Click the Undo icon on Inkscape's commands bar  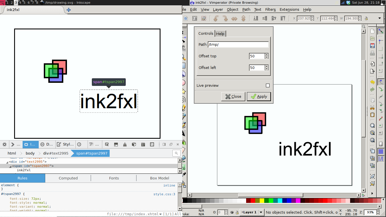coord(216,18)
